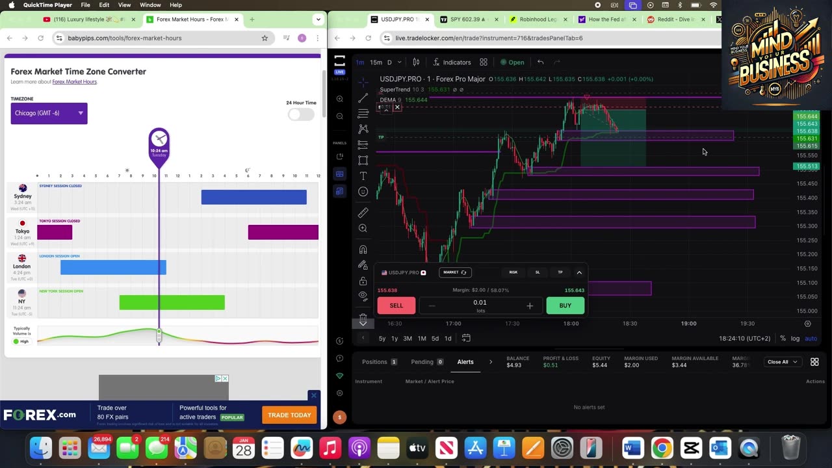This screenshot has width=832, height=468.
Task: Toggle hide all drawings eye icon
Action: 363,296
